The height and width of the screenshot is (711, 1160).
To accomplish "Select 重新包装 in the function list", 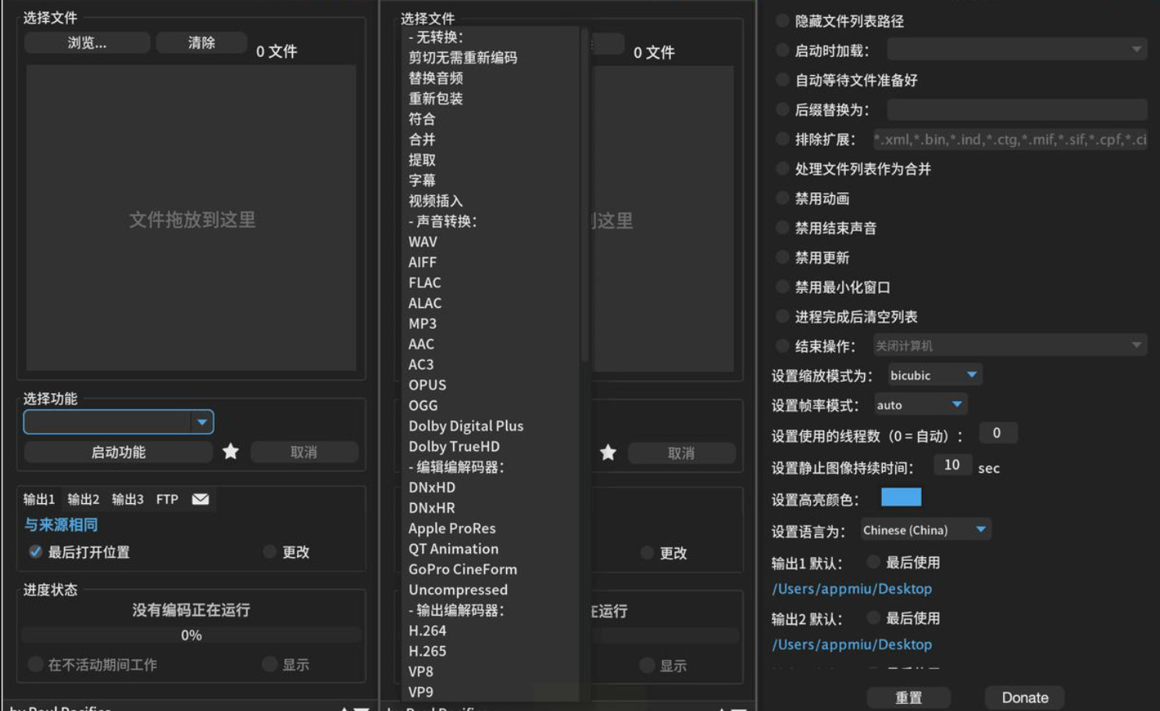I will pyautogui.click(x=436, y=98).
